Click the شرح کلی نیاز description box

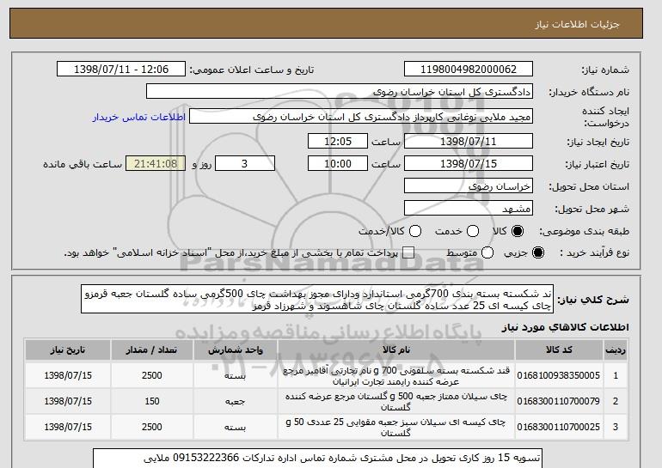[x=317, y=299]
